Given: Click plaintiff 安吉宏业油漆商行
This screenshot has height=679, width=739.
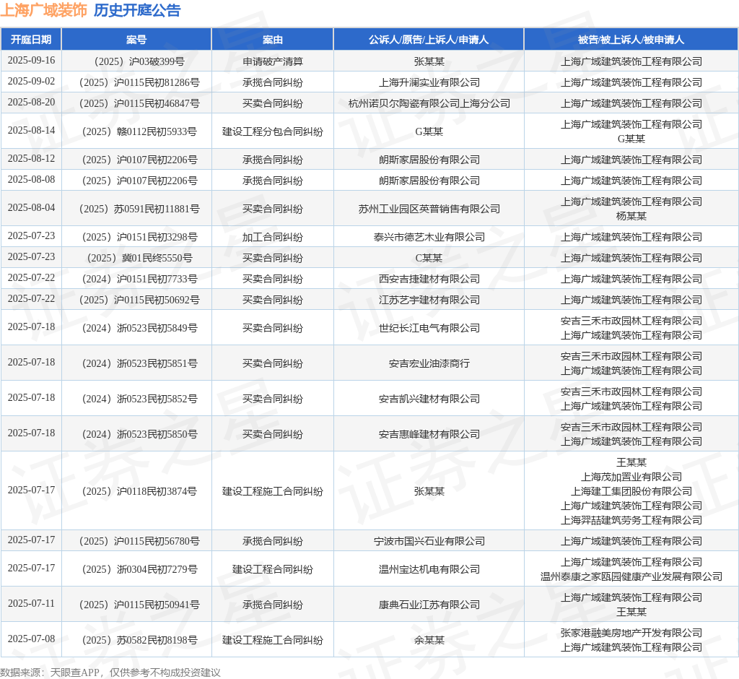Looking at the screenshot, I should [x=429, y=363].
